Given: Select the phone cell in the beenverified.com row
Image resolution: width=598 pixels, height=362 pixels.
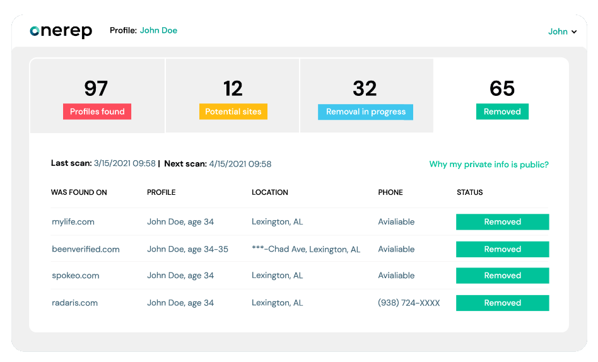Looking at the screenshot, I should coord(396,250).
